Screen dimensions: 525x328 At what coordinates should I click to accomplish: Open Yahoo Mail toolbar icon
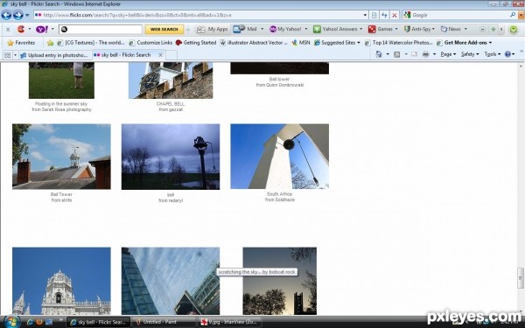click(239, 29)
